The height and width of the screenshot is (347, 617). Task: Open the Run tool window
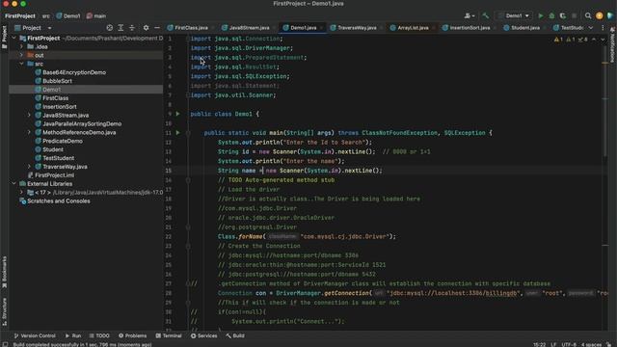point(73,336)
